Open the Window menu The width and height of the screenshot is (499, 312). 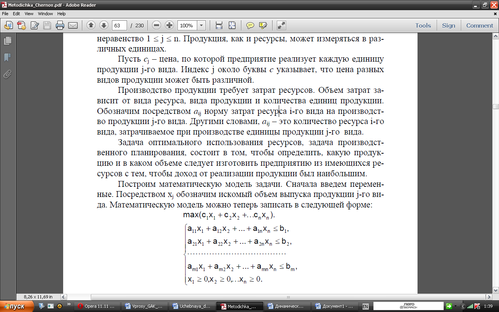(x=45, y=14)
